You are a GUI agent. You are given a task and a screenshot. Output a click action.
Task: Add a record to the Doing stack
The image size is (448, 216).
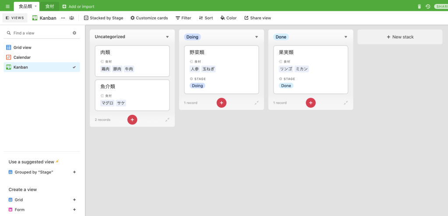(x=222, y=103)
